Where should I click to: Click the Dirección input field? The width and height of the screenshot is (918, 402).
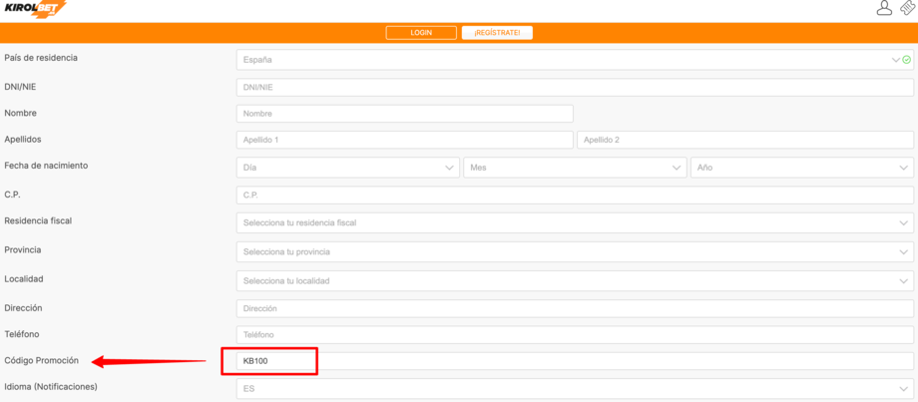pos(575,309)
